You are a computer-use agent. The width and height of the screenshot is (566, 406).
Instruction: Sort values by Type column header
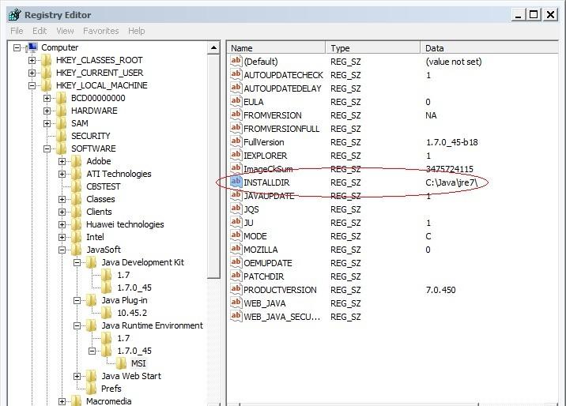(373, 48)
